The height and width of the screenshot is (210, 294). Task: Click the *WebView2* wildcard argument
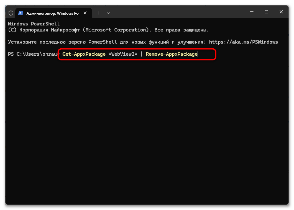coord(123,54)
